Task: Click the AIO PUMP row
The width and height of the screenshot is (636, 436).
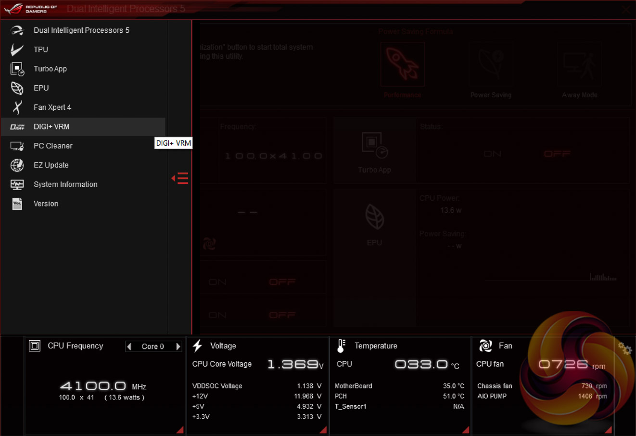Action: coord(542,396)
